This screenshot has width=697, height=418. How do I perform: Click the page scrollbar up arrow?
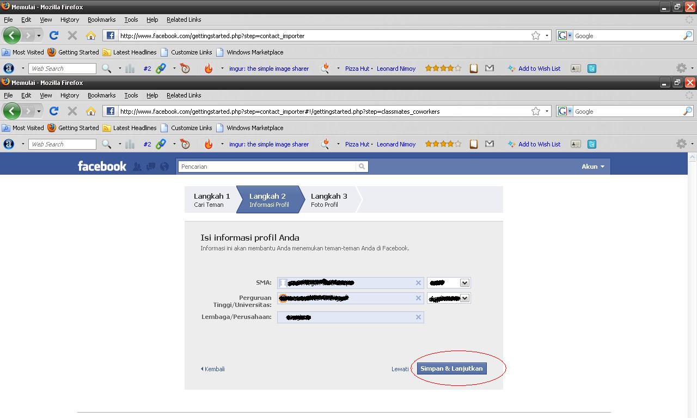[x=692, y=157]
